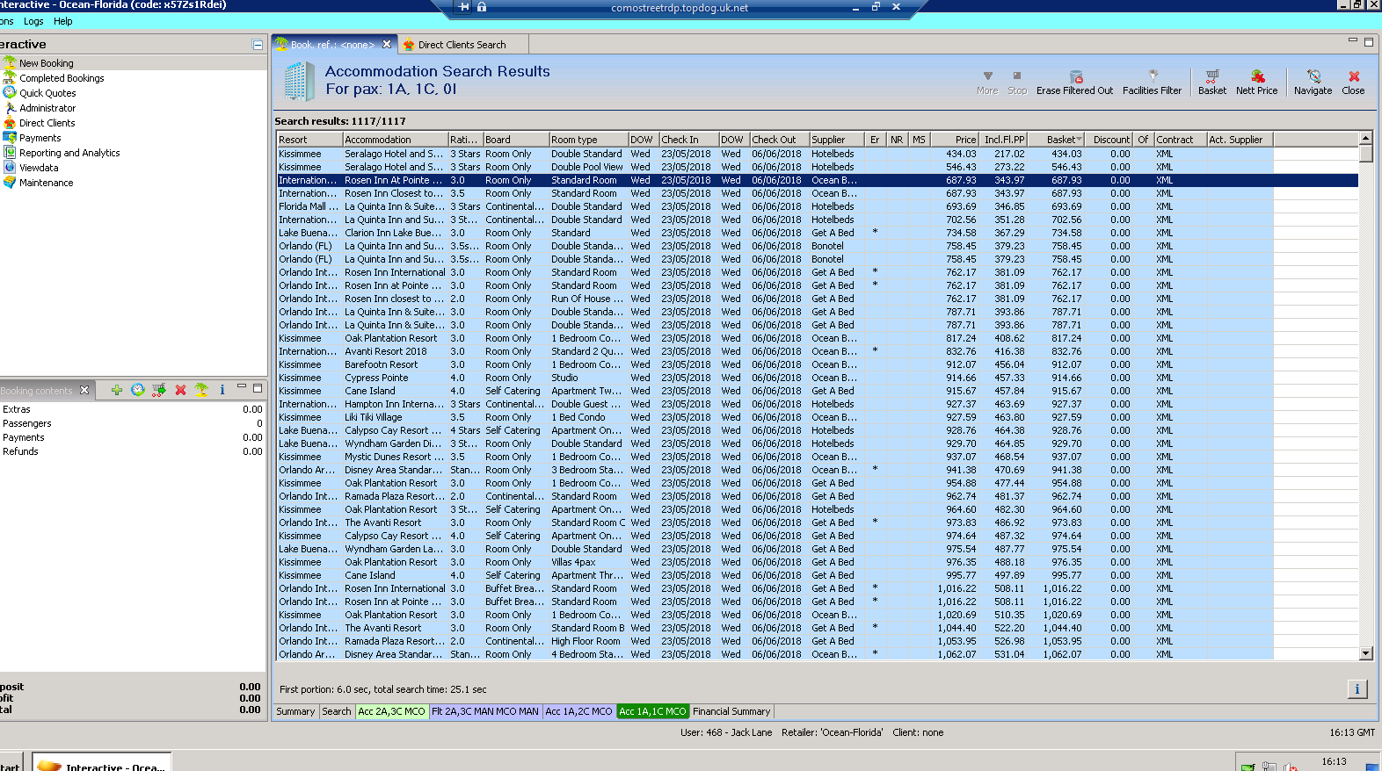Screen dimensions: 1382x771
Task: Sort results by the Accommodation column header
Action: coord(395,140)
